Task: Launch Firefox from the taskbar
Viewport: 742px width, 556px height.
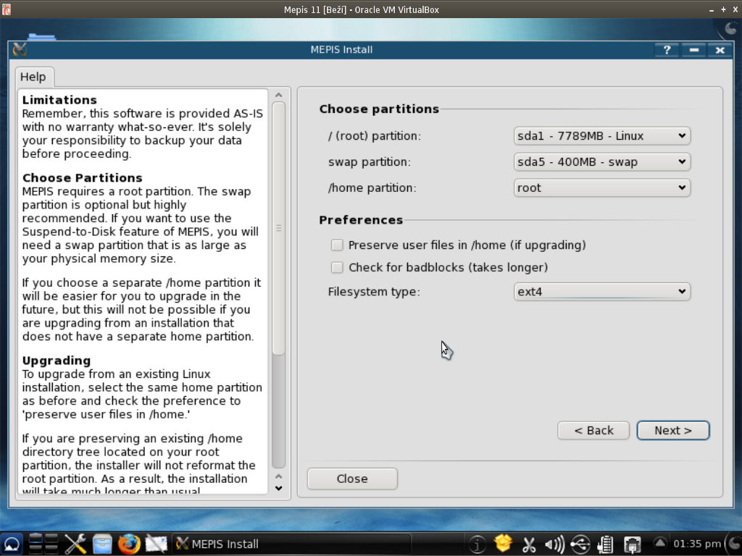Action: [x=129, y=544]
